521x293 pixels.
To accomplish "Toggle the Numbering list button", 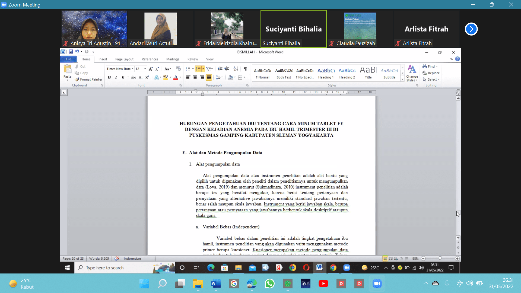I will point(198,69).
